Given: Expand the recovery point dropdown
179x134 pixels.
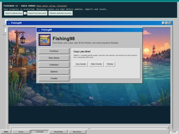Looking at the screenshot, I should pos(25,13).
